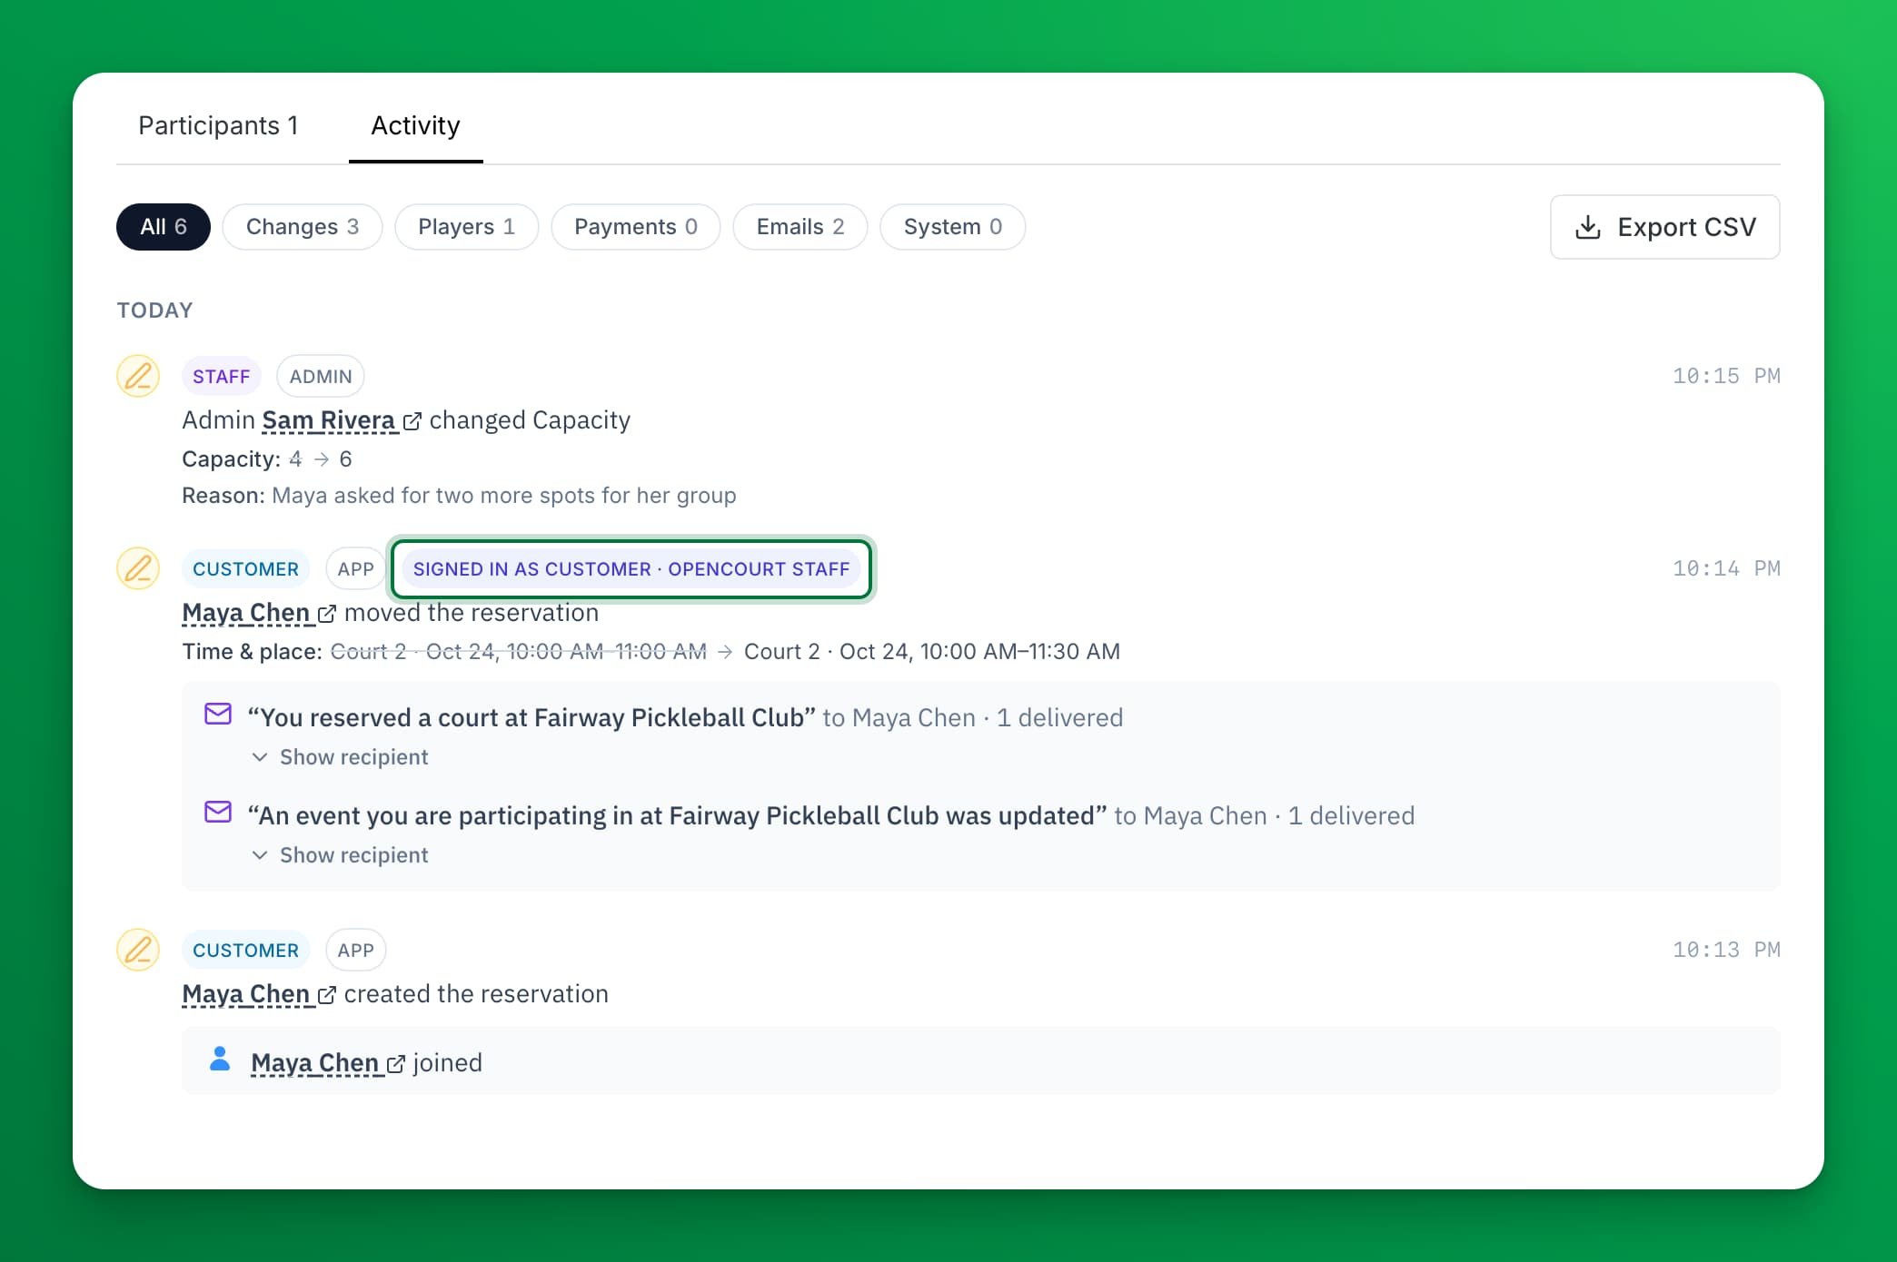Open Maya Chen link in created reservation entry
Viewport: 1897px width, 1262px height.
coord(247,994)
